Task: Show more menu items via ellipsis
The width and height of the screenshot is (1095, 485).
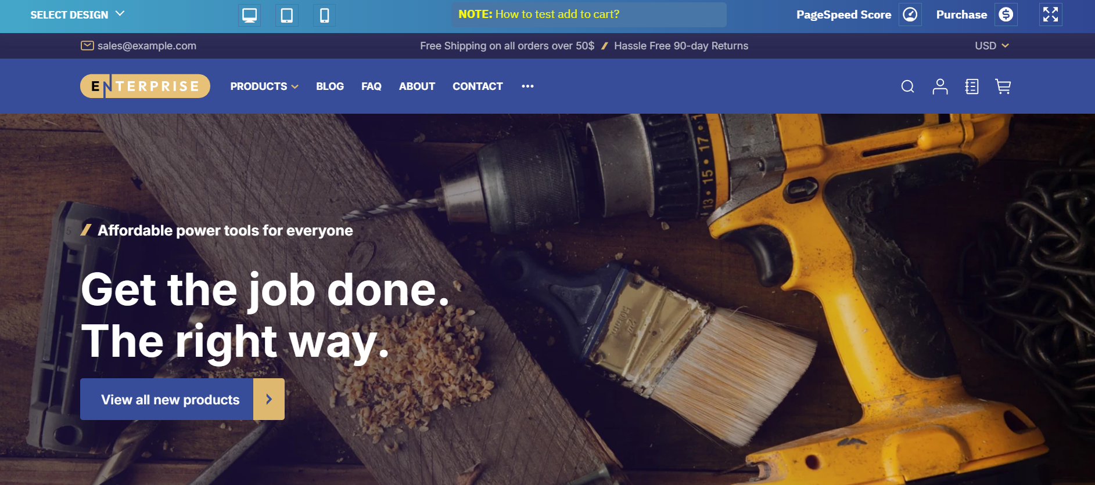Action: [527, 86]
